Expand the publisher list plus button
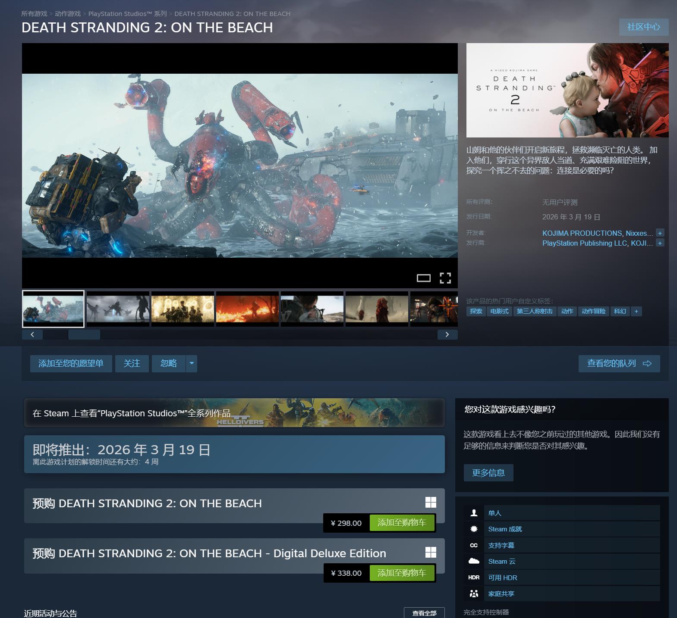This screenshot has height=618, width=677. 660,243
